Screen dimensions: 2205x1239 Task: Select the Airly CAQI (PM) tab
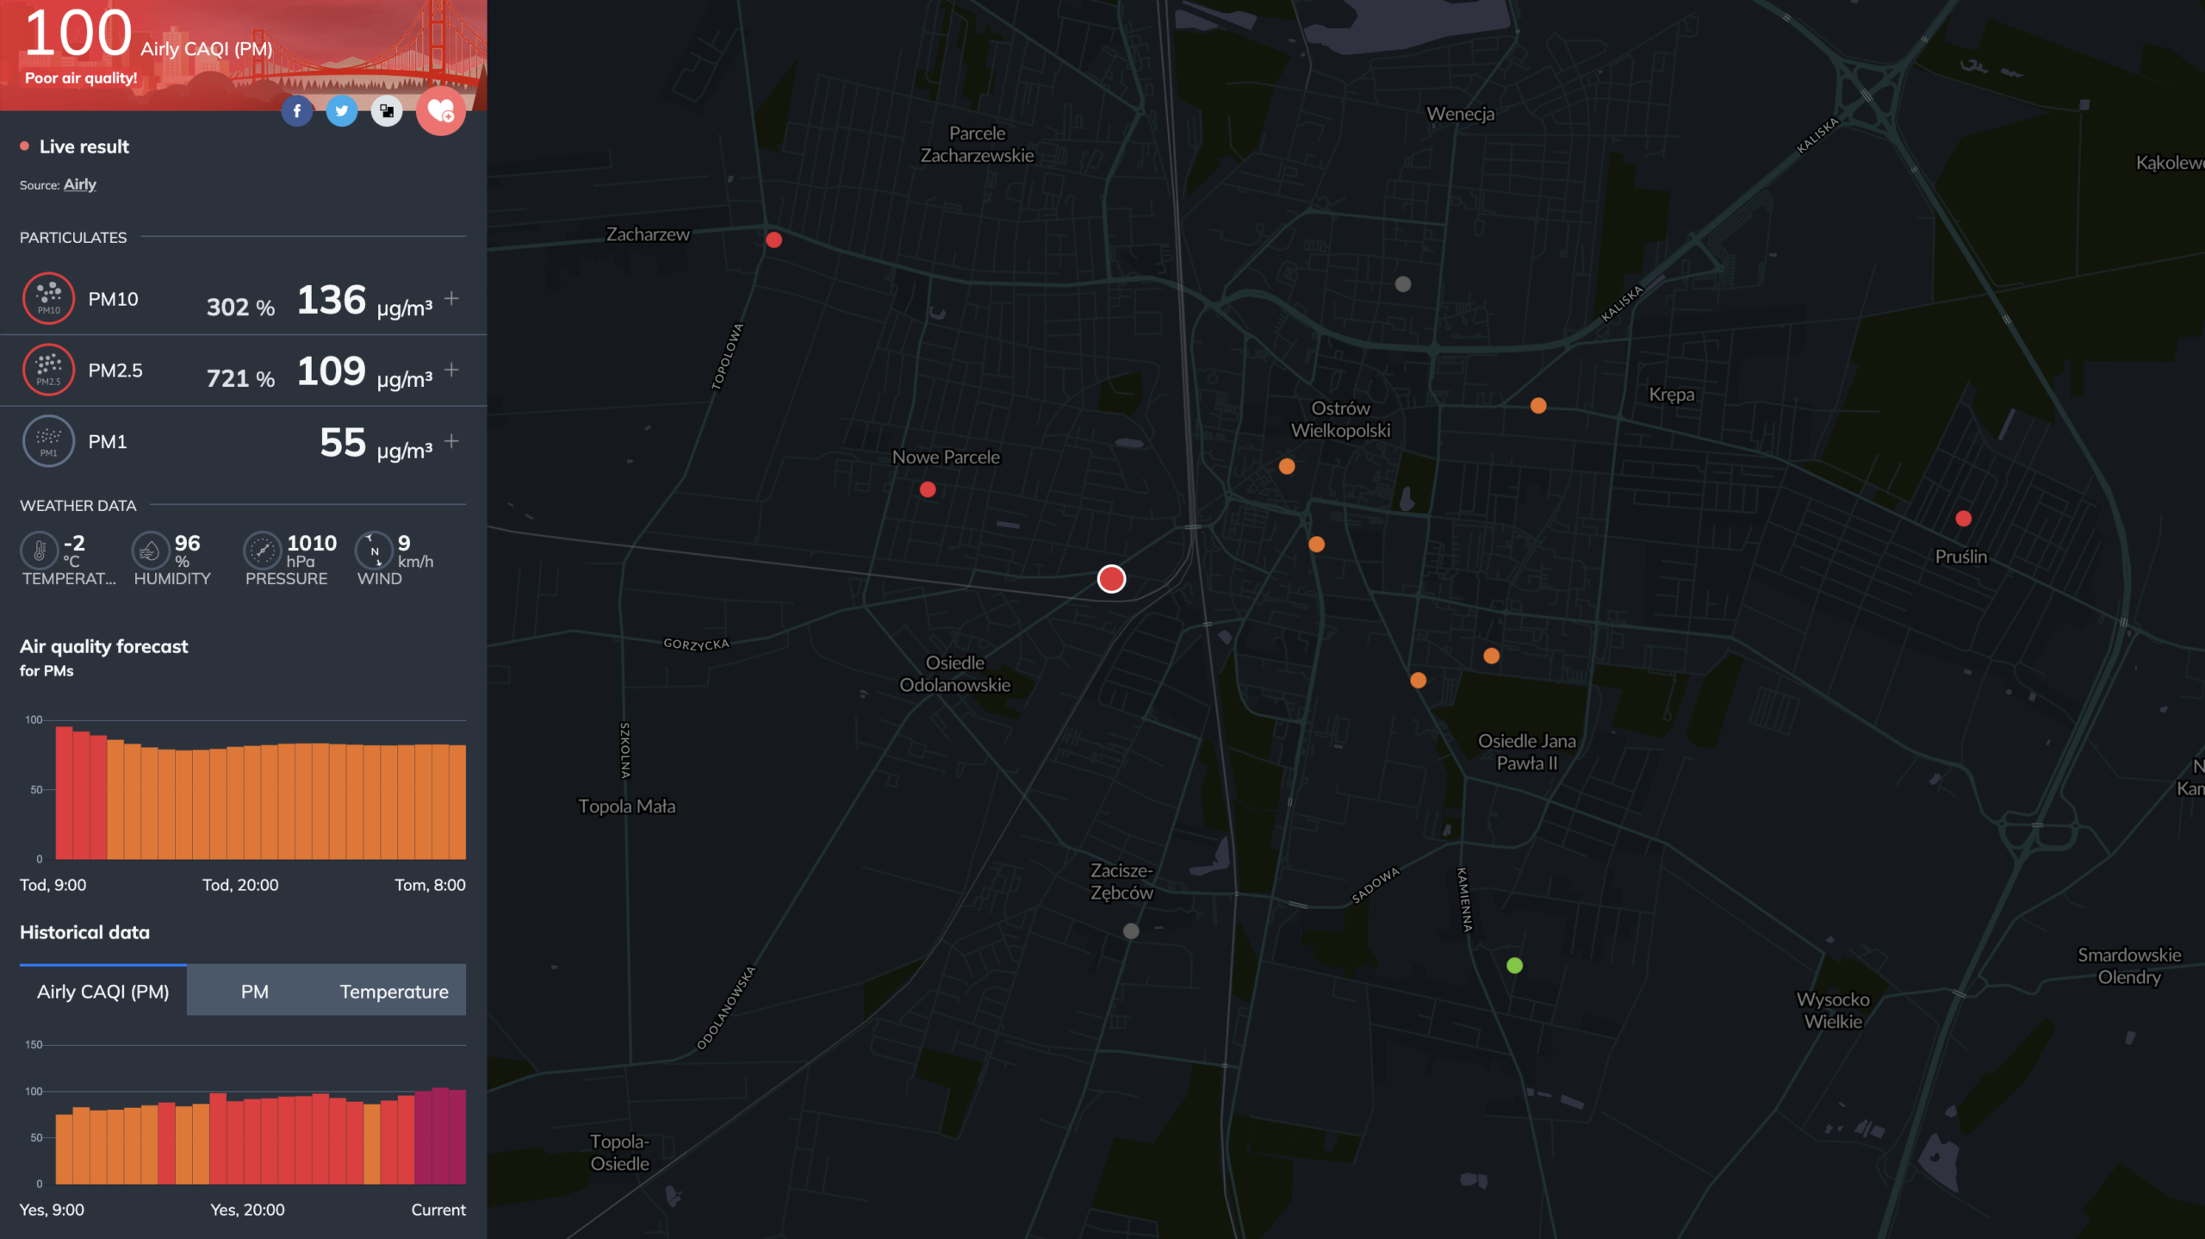[103, 991]
